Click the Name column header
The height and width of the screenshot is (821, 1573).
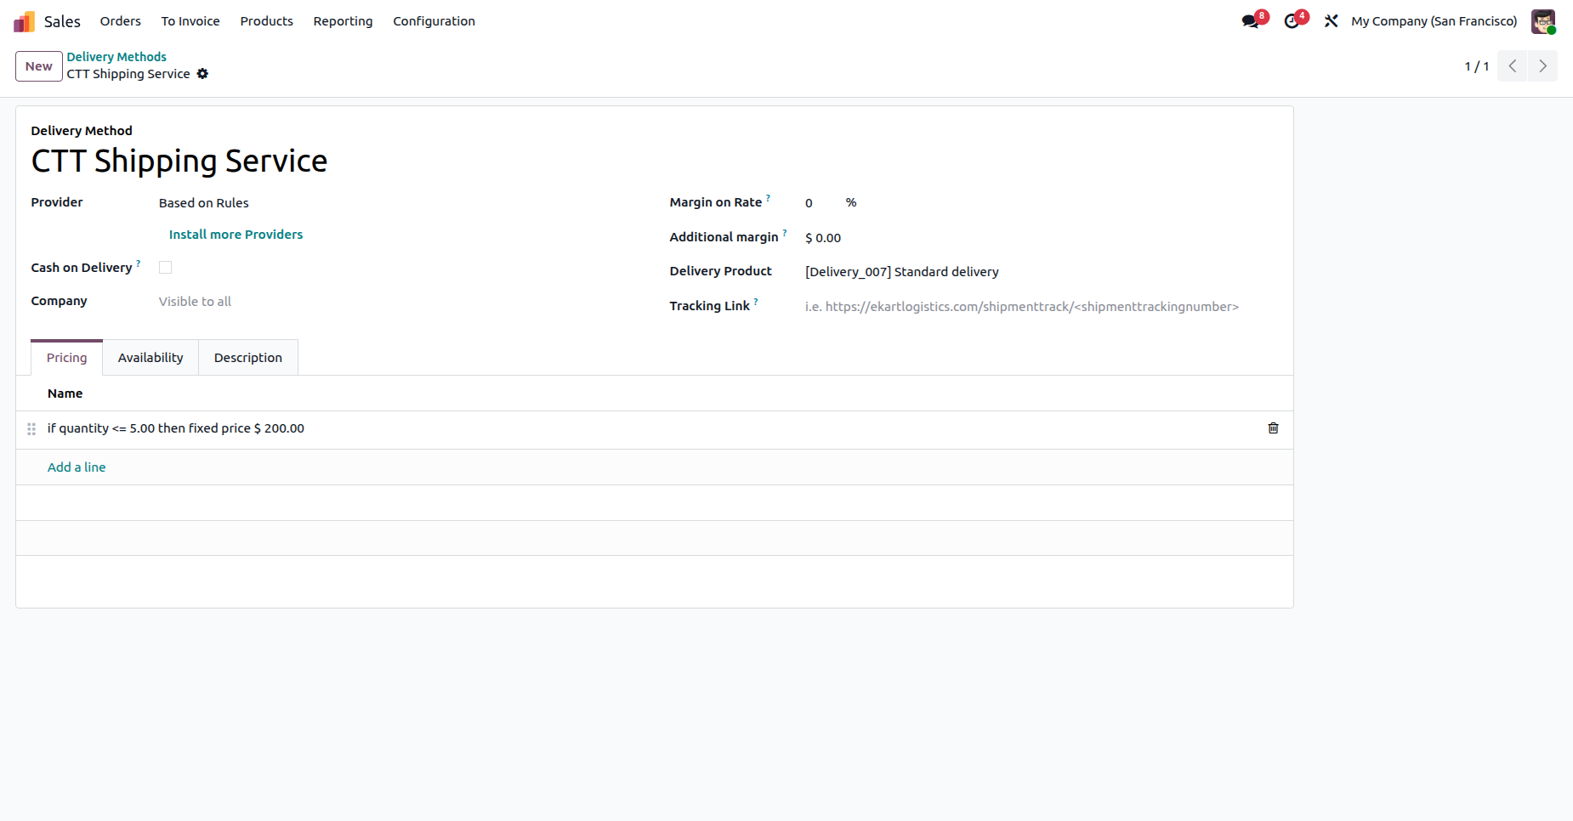point(65,394)
